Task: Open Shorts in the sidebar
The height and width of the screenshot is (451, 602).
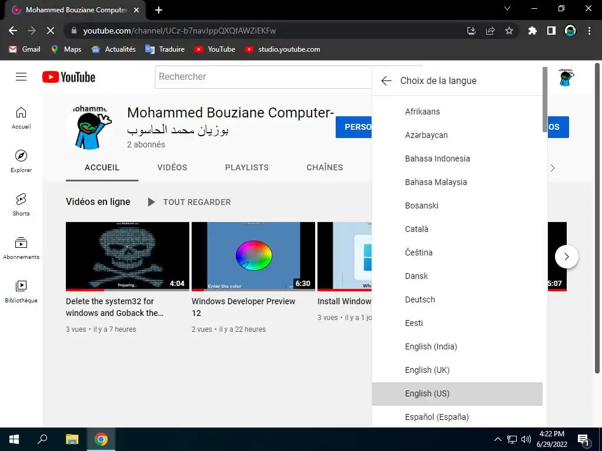Action: [21, 205]
